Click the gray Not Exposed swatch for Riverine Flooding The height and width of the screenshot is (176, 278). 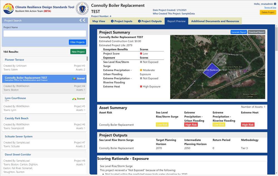(x=141, y=78)
